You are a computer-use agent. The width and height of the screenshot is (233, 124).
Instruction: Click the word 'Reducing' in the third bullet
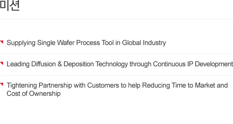(156, 86)
